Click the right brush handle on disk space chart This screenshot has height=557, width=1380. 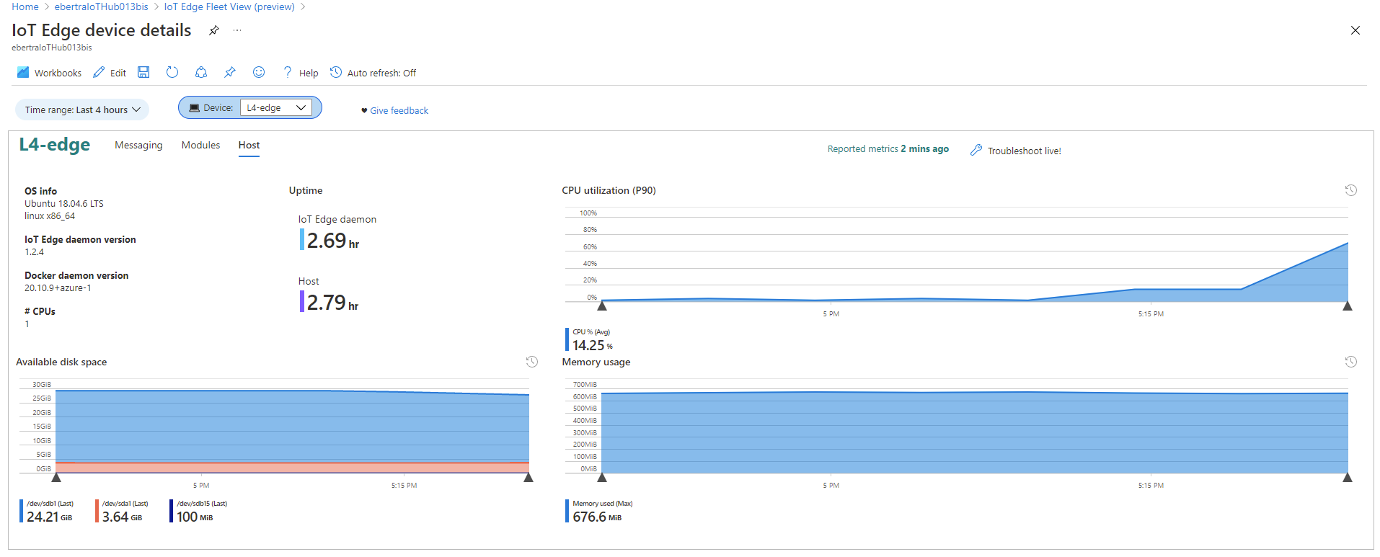pyautogui.click(x=528, y=477)
